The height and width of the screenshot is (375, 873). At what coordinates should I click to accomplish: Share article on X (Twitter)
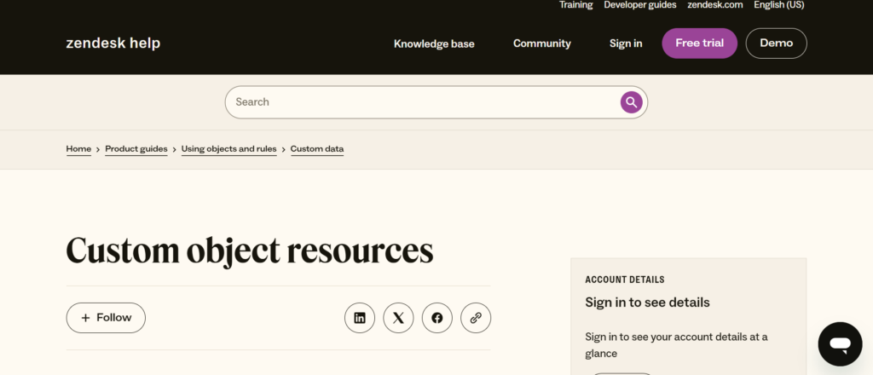pyautogui.click(x=398, y=318)
